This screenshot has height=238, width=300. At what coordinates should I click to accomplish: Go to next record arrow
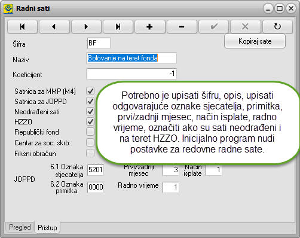86,26
